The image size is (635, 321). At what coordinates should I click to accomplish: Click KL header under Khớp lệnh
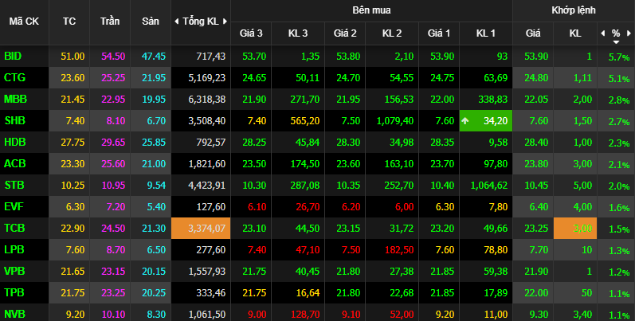575,33
